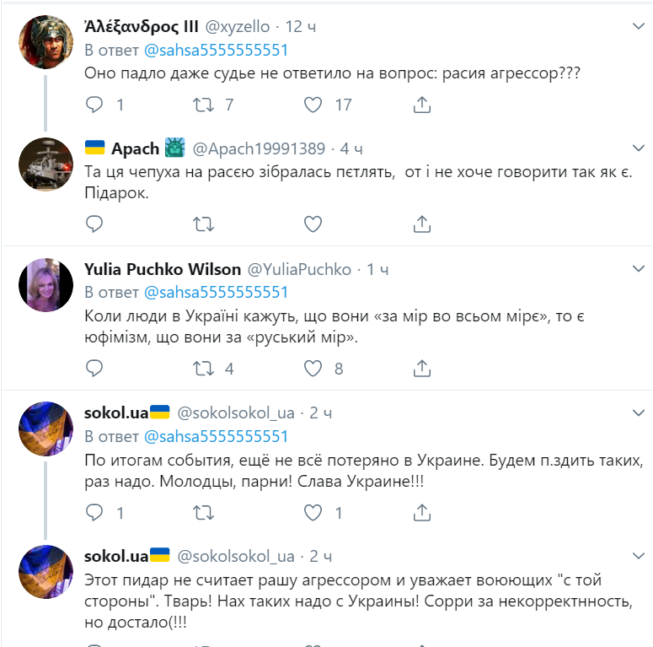Open @sahsa5555555551 link in Yulia's reply
The width and height of the screenshot is (653, 647).
click(x=216, y=292)
